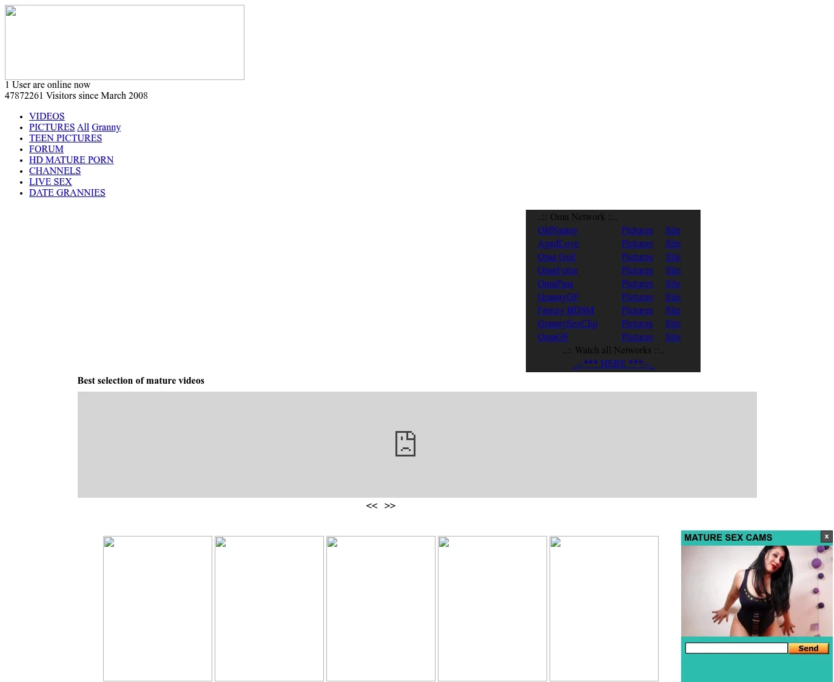Image resolution: width=834 pixels, height=682 pixels.
Task: Open the VIDEOS menu link
Action: tap(47, 116)
